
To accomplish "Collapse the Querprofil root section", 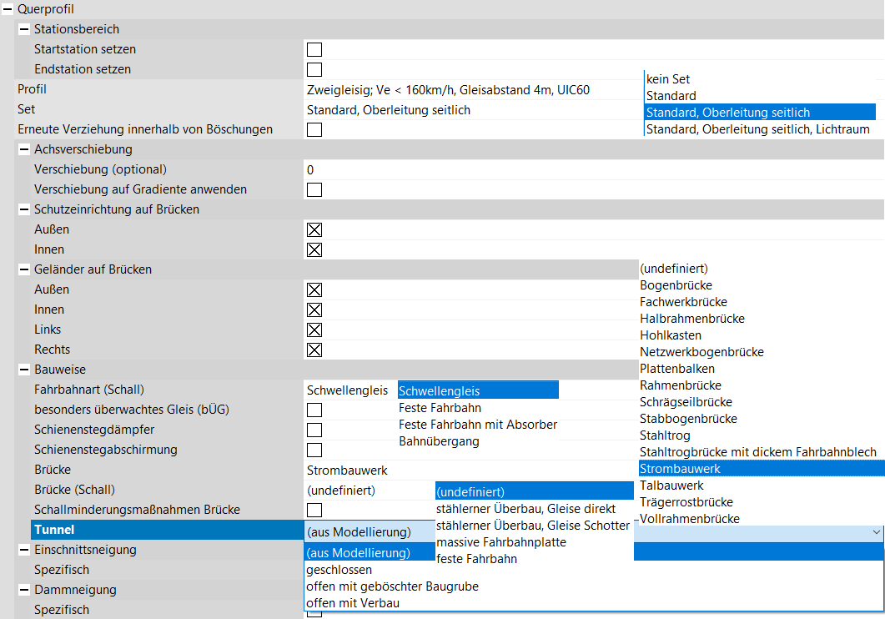I will click(8, 9).
